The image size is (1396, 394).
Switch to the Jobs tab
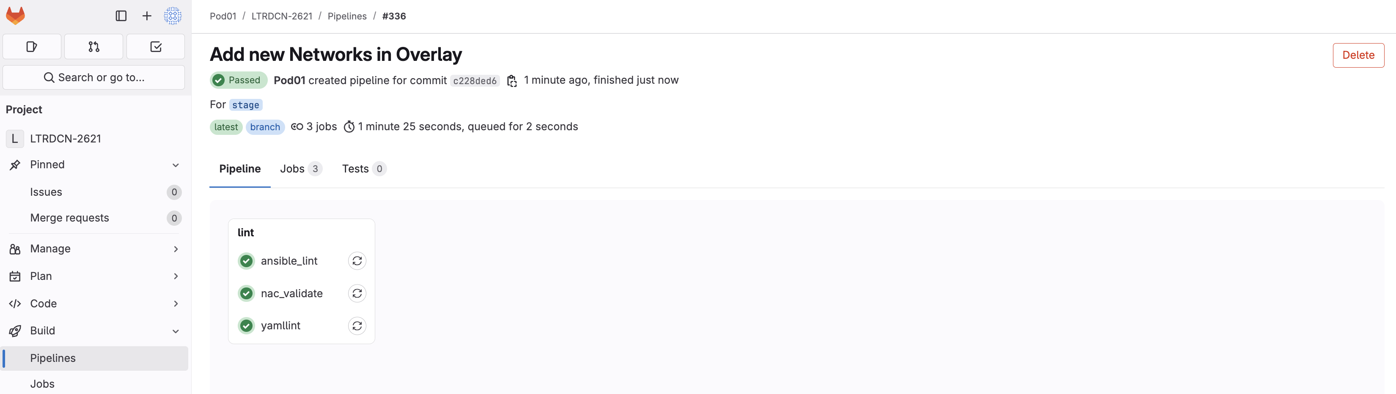[x=300, y=169]
